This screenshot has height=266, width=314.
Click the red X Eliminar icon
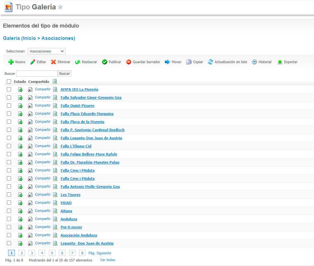tap(53, 62)
